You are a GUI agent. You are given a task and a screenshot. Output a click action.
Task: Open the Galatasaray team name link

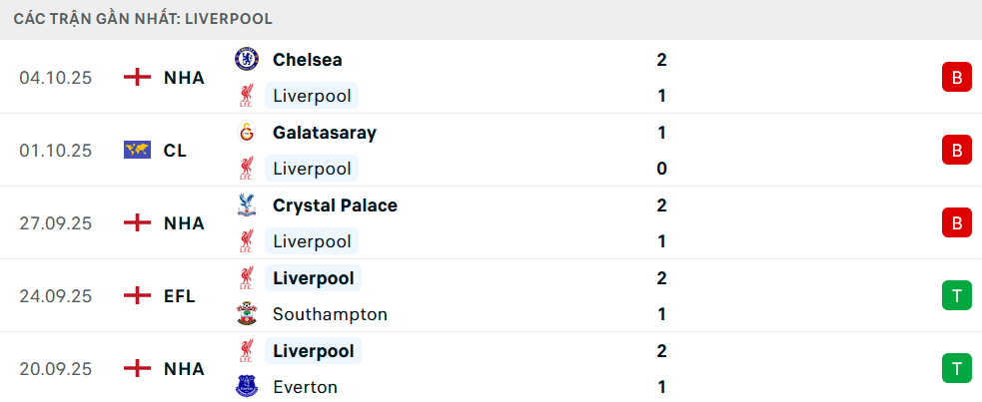pyautogui.click(x=324, y=133)
